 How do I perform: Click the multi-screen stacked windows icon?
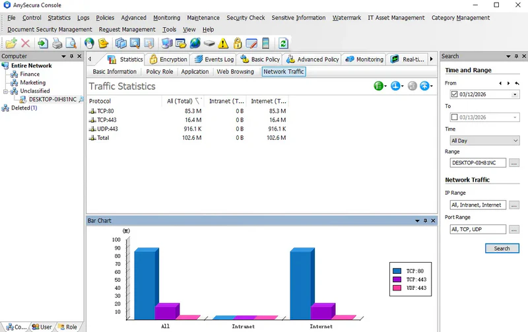121,44
